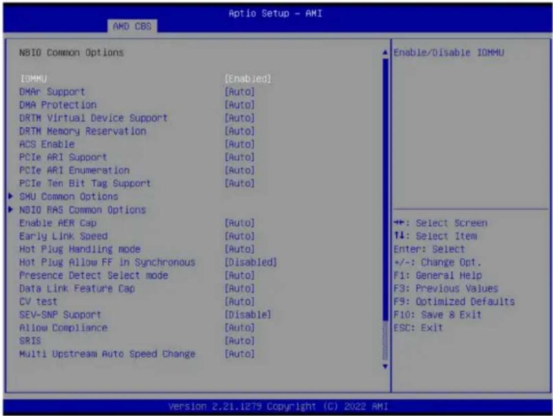Change DRTM Memory Reservation Auto value
The width and height of the screenshot is (553, 416).
(239, 131)
